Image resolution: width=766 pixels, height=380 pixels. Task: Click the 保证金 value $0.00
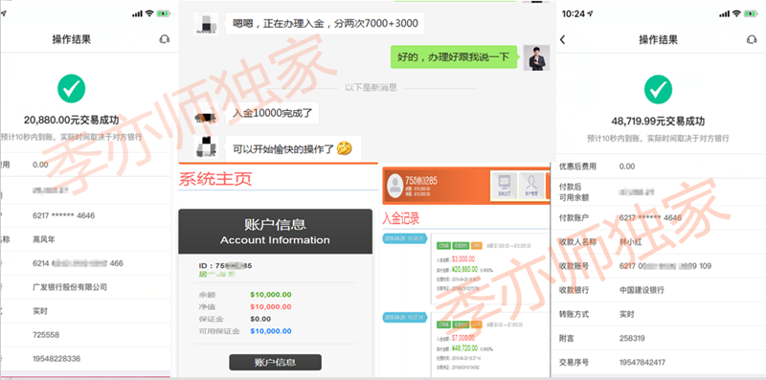point(260,319)
